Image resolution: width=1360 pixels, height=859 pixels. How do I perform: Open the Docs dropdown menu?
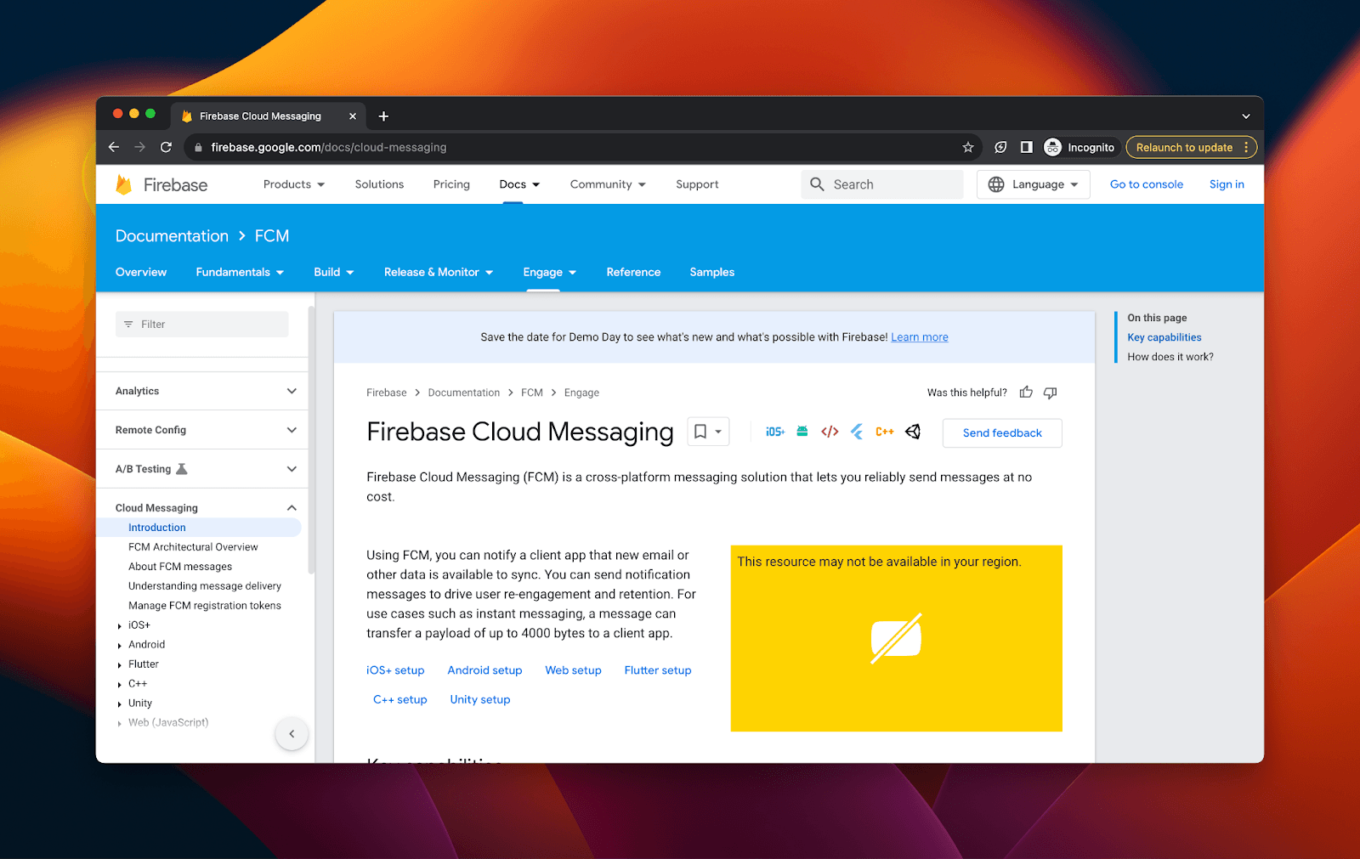pyautogui.click(x=519, y=184)
